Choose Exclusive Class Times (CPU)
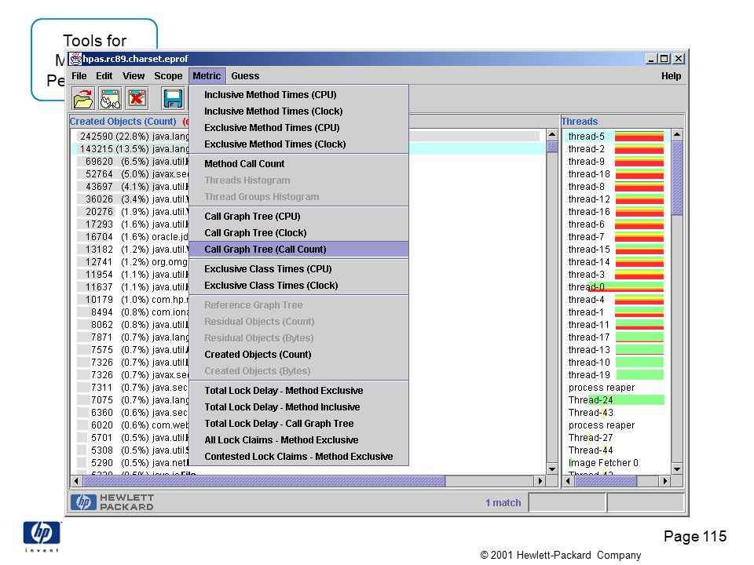The image size is (754, 565). click(298, 269)
